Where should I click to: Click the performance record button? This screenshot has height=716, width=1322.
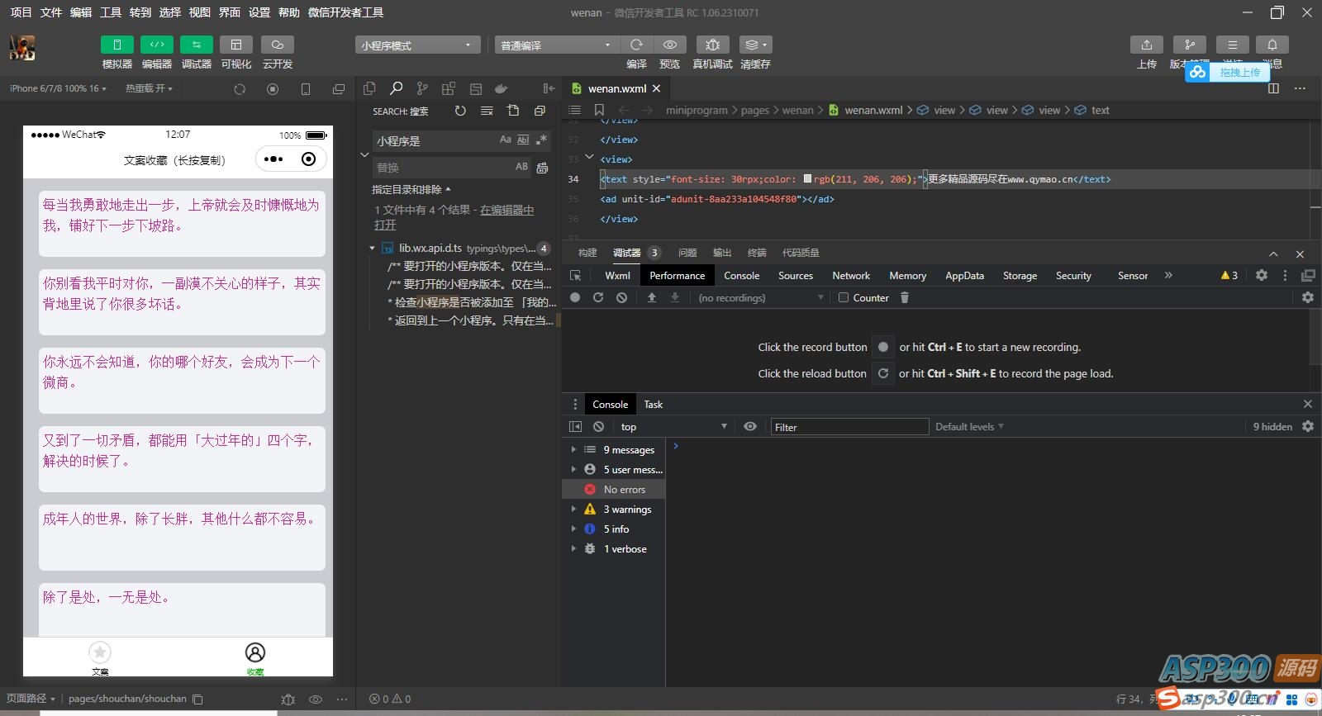tap(575, 297)
